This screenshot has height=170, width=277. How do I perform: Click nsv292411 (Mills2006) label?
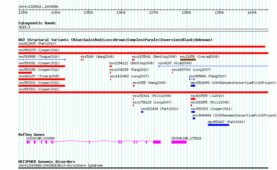point(152,96)
